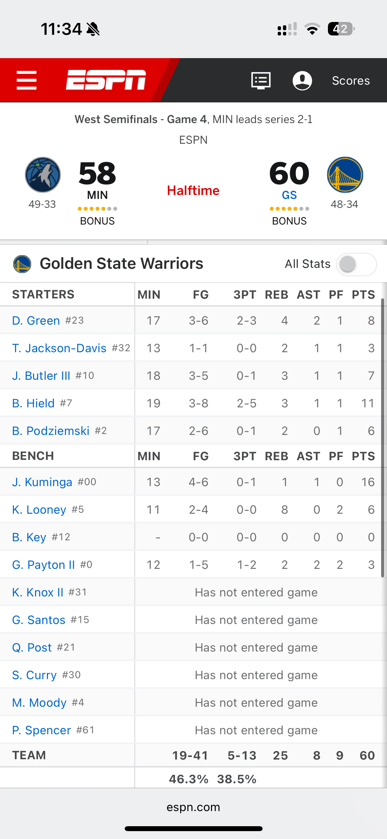Tap the espn.com address bar
The image size is (387, 839).
pyautogui.click(x=193, y=807)
